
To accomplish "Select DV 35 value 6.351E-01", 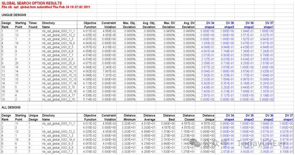I will click(x=227, y=83).
